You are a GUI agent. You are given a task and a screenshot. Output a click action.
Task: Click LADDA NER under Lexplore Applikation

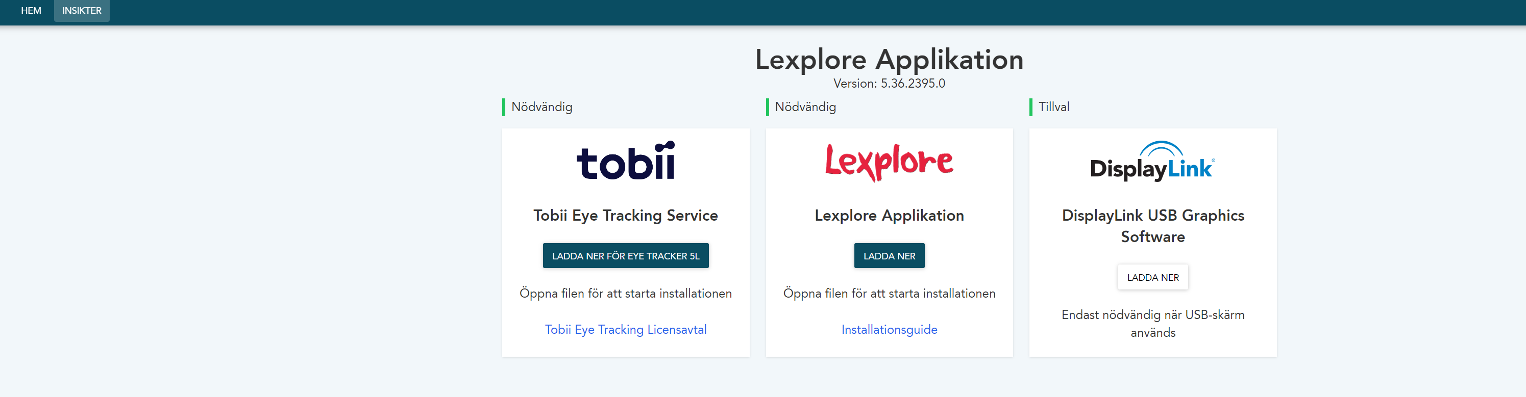pyautogui.click(x=889, y=256)
